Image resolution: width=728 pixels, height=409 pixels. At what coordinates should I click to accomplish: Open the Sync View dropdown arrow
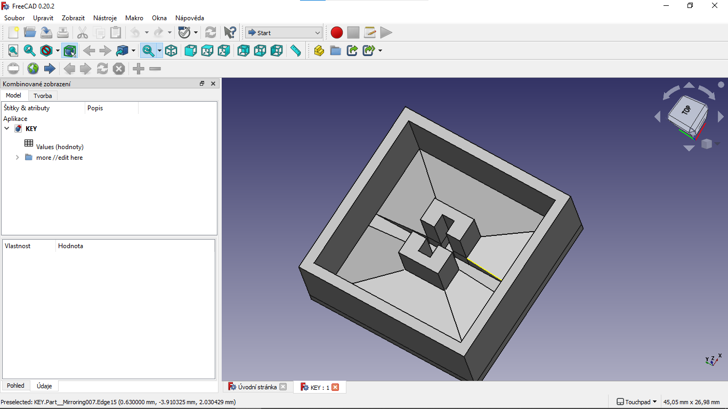click(x=133, y=51)
